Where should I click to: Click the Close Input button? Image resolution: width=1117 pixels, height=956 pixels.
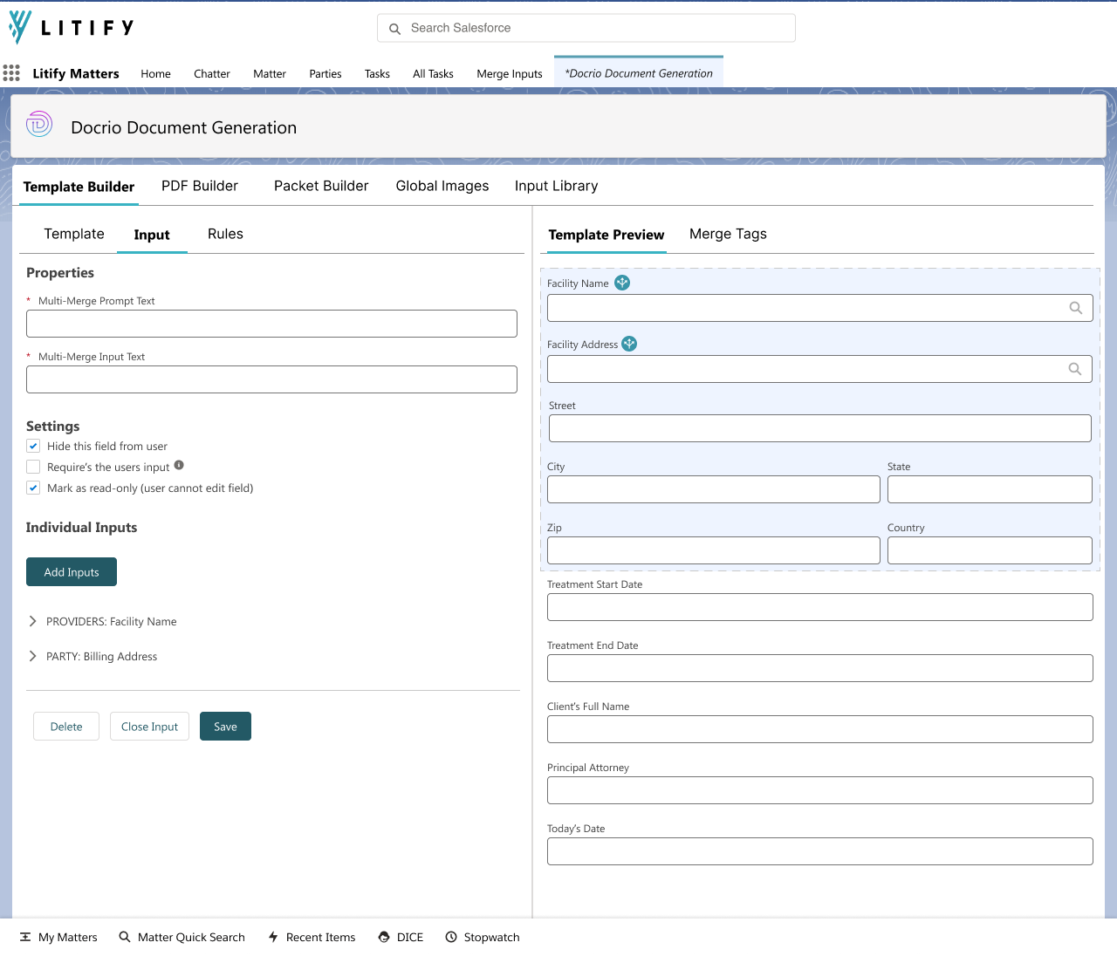[149, 727]
